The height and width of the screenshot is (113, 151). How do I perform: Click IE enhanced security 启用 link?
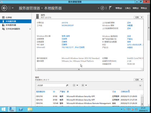pos(129,42)
